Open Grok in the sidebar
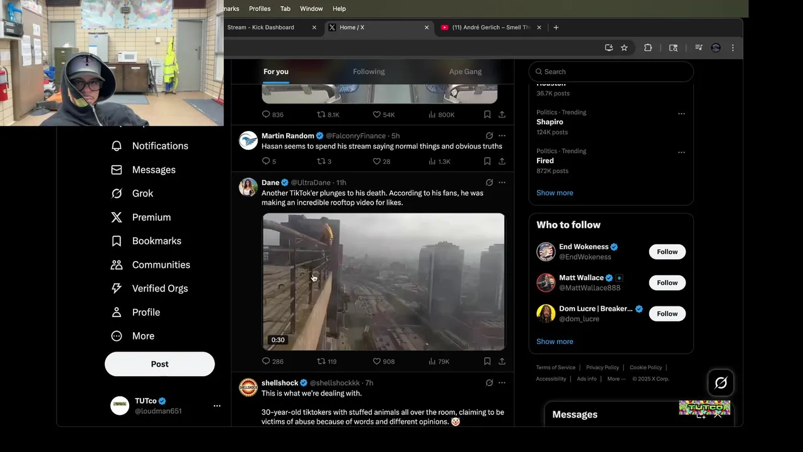Image resolution: width=803 pixels, height=452 pixels. (132, 193)
